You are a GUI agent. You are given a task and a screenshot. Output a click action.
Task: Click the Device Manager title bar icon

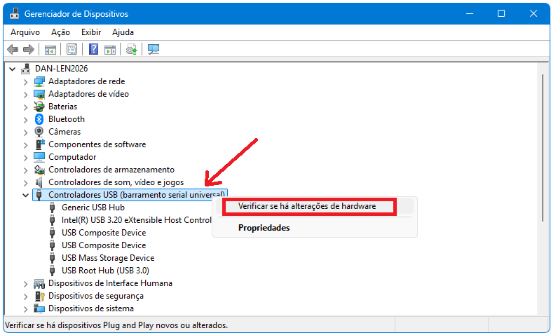[14, 13]
